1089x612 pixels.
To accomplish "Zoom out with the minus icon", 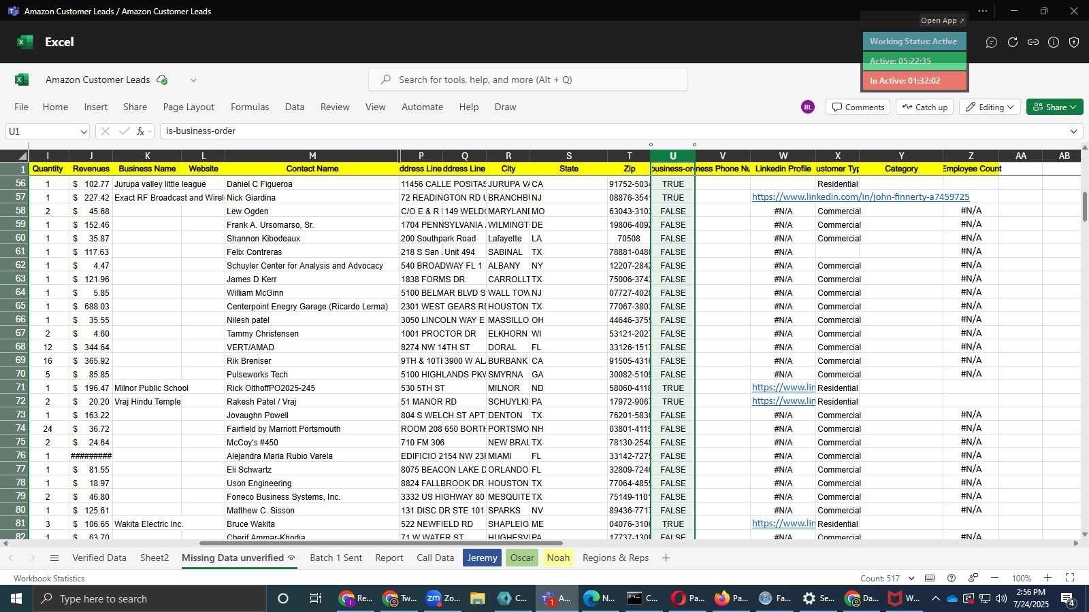I will coord(994,578).
